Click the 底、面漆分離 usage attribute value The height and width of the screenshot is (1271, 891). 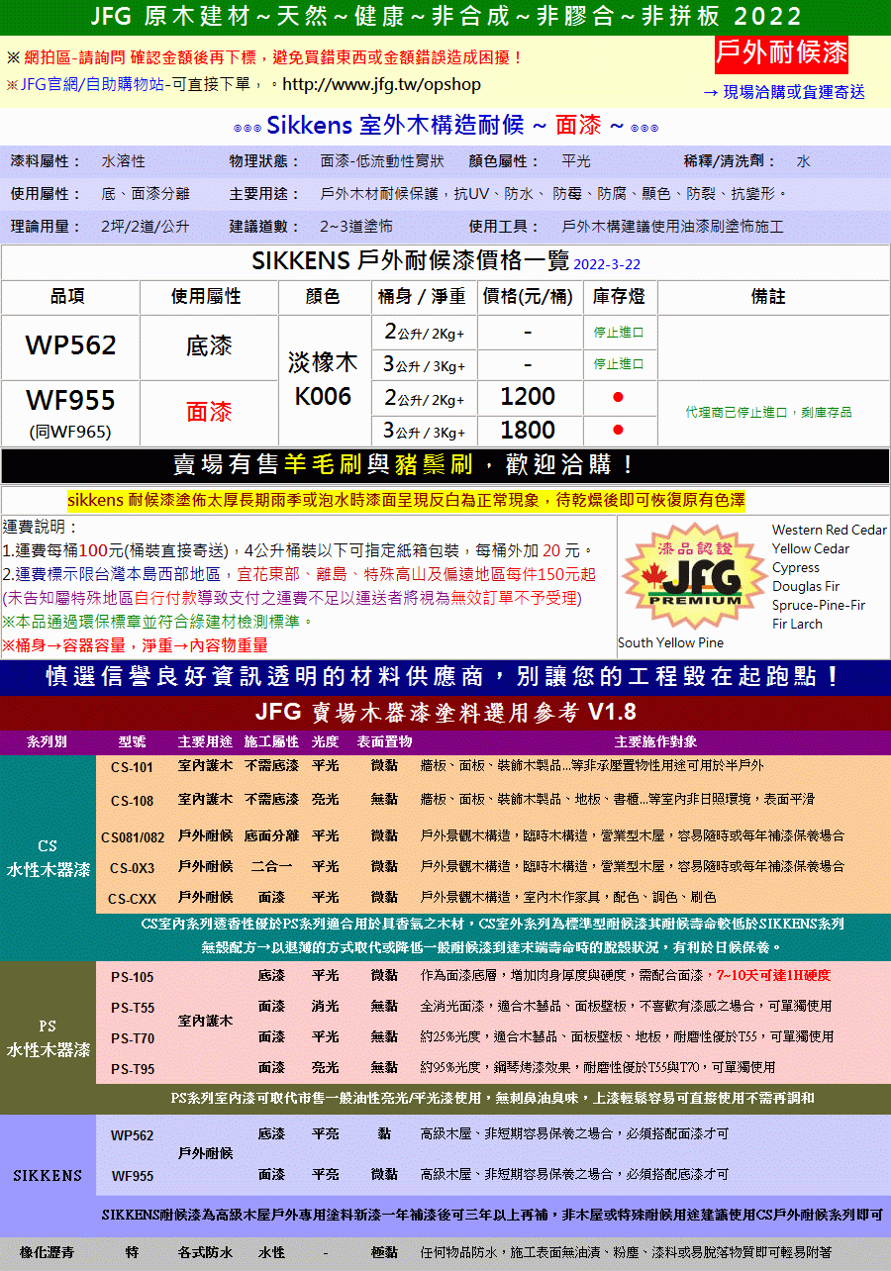[x=146, y=194]
